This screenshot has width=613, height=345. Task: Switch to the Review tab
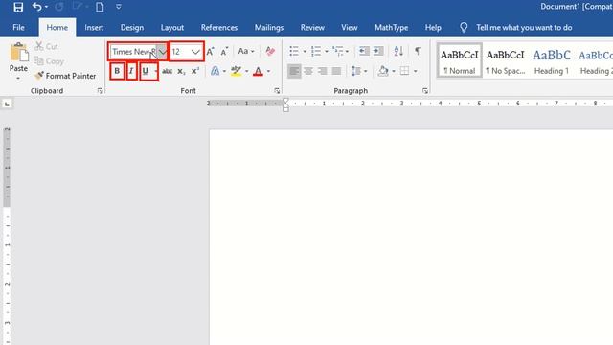(x=312, y=28)
